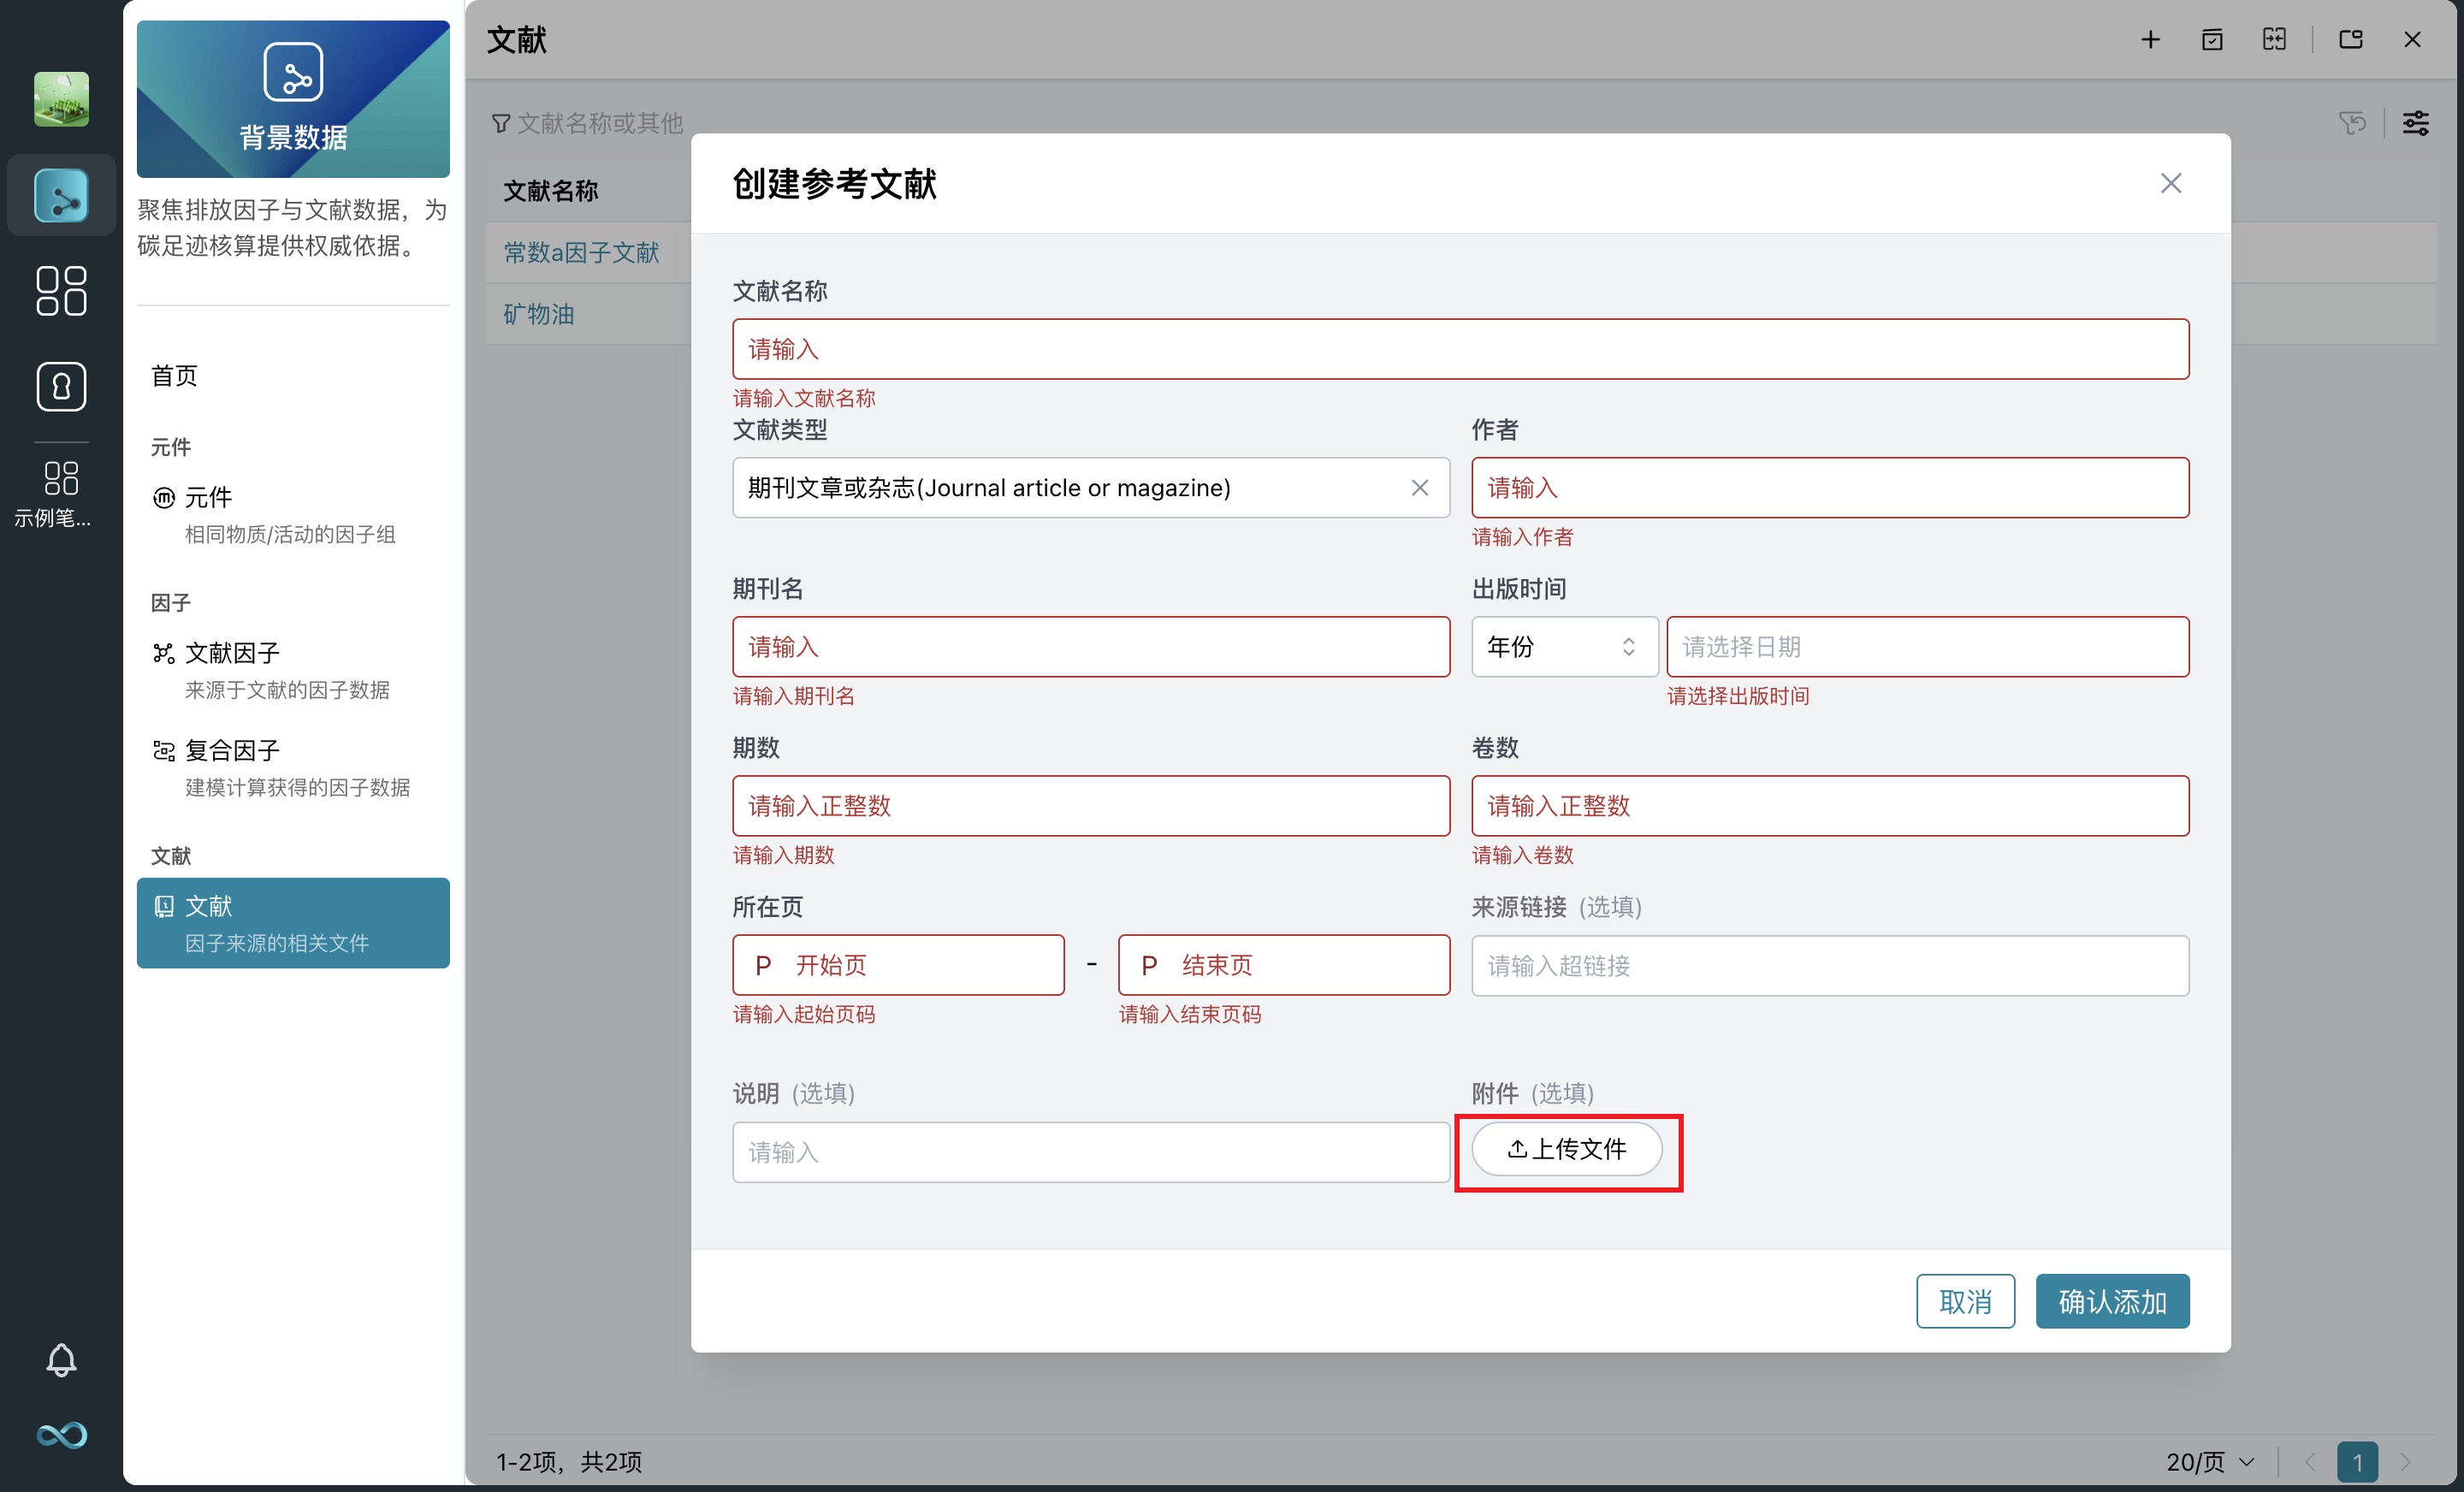
Task: Click 上传文件 upload button
Action: point(1566,1149)
